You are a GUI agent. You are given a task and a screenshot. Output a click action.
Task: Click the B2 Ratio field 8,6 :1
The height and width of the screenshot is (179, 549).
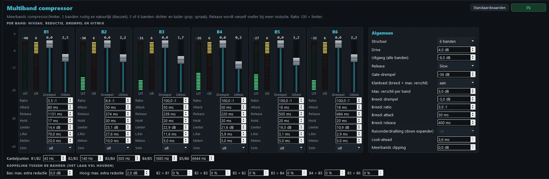point(117,100)
